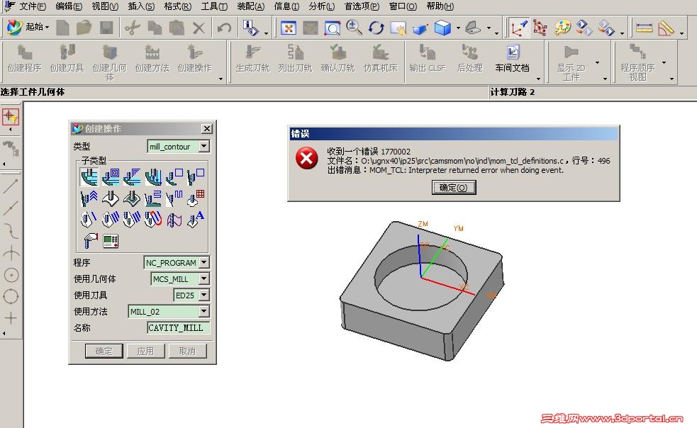Open the 编辑(E) menu
This screenshot has height=428, width=697.
(69, 6)
